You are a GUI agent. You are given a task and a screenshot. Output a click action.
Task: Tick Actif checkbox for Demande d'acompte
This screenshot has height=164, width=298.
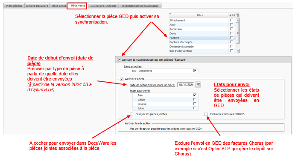coord(231,46)
